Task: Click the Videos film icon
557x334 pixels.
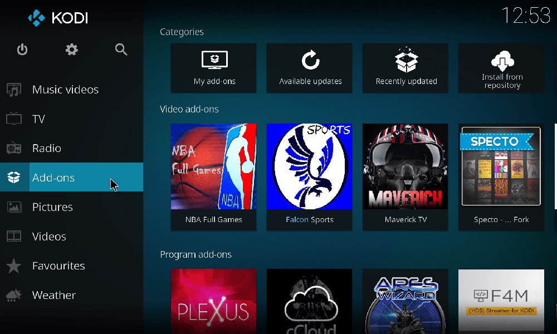Action: 14,236
